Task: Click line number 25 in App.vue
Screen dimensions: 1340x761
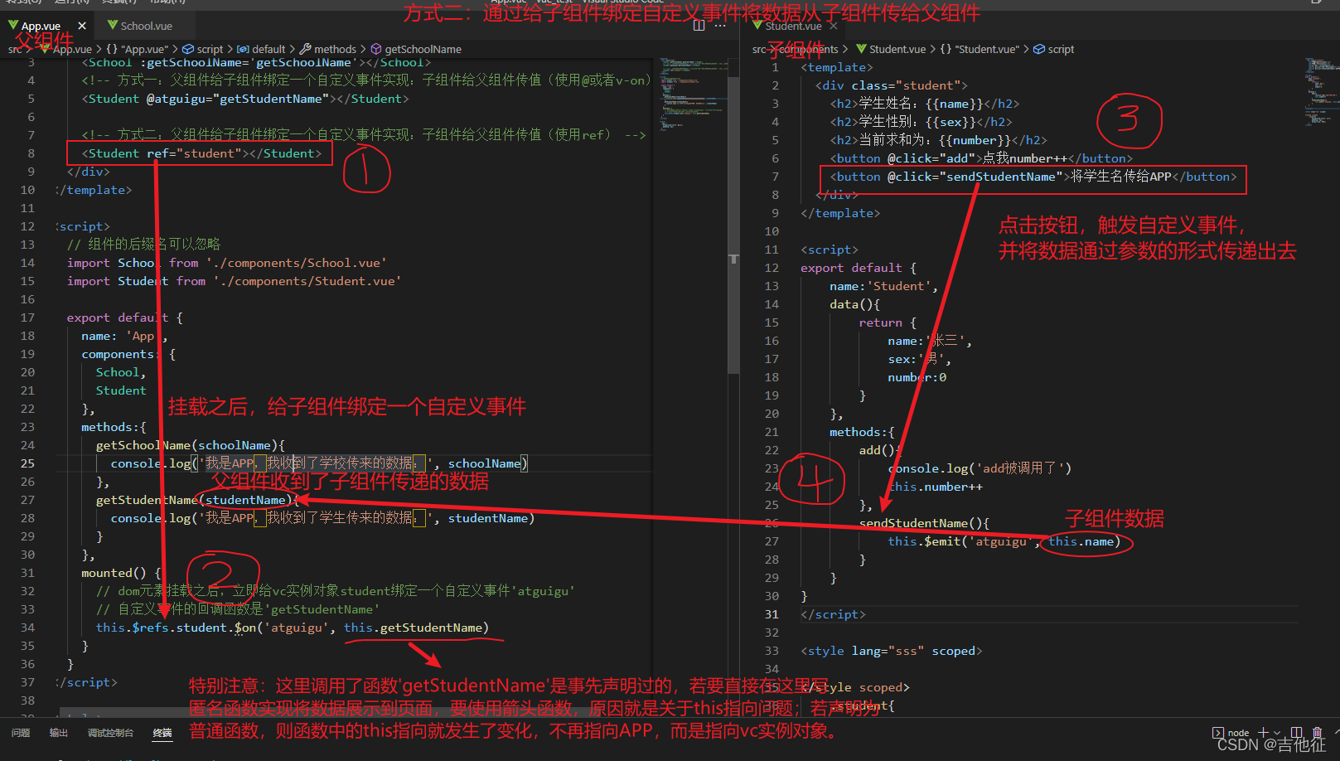Action: point(27,463)
